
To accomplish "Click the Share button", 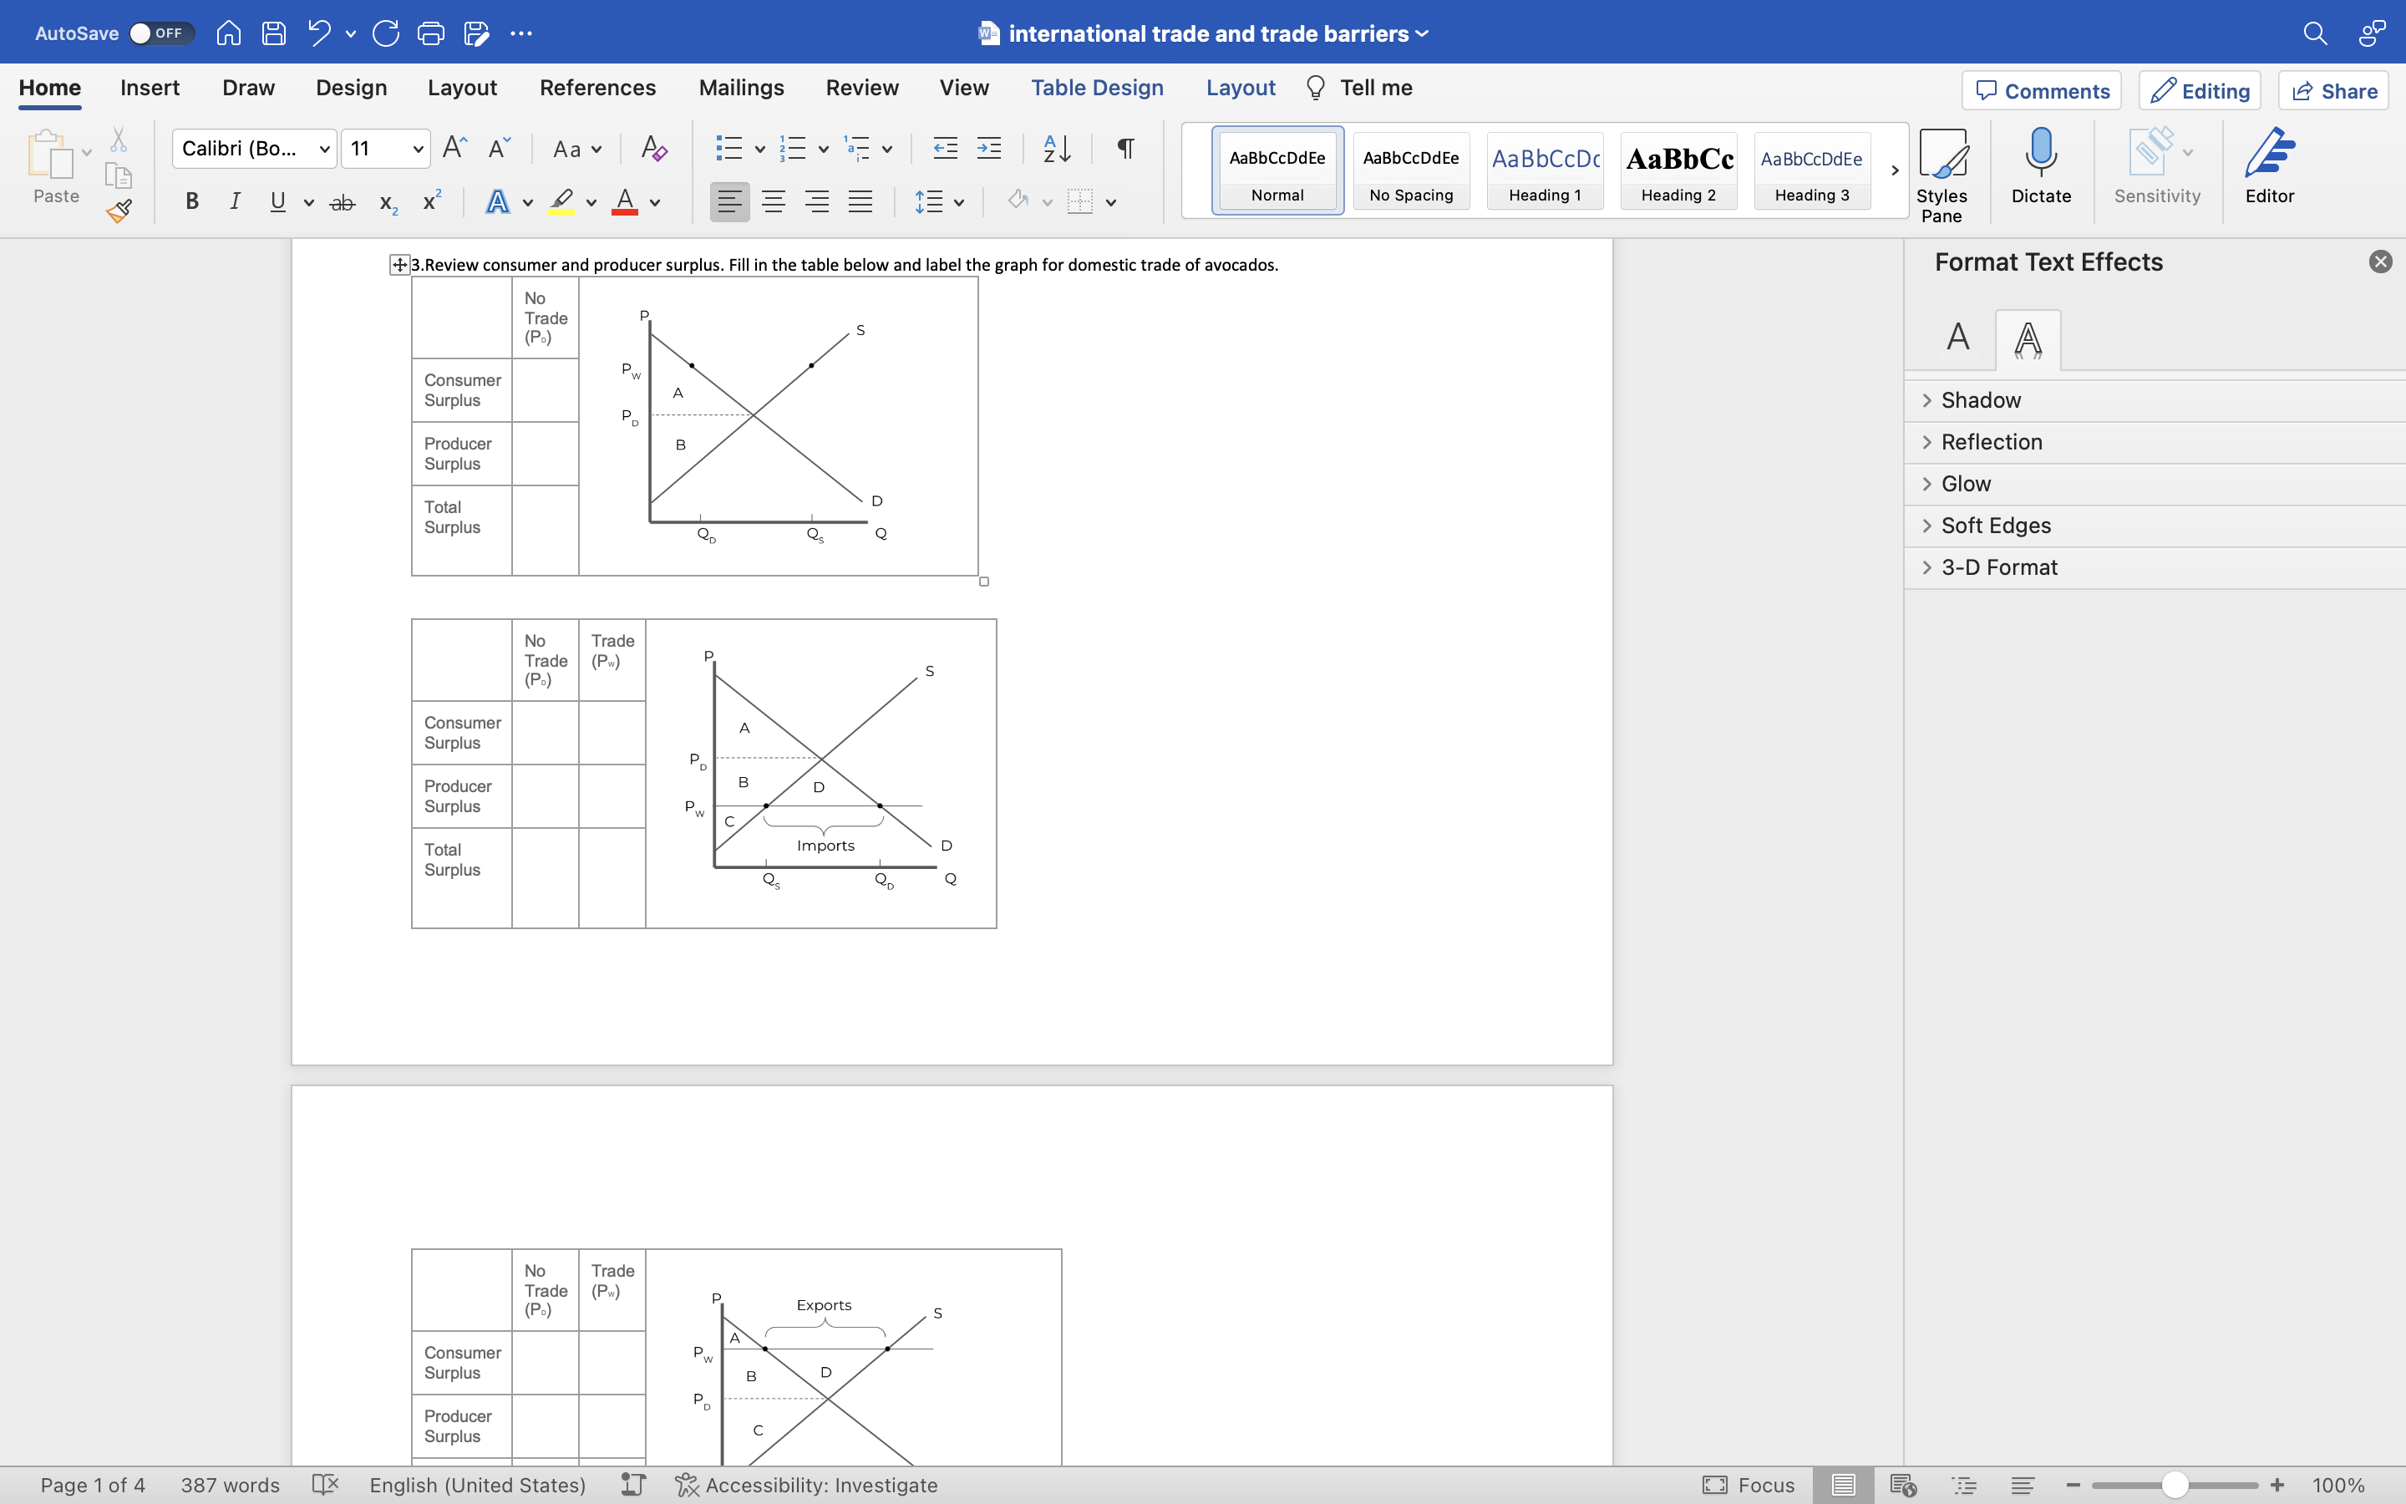I will (x=2332, y=90).
